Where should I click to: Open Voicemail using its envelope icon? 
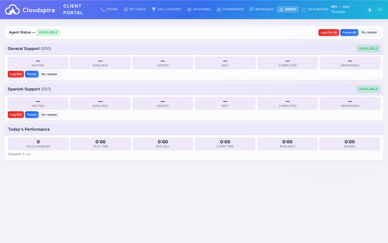click(x=189, y=9)
